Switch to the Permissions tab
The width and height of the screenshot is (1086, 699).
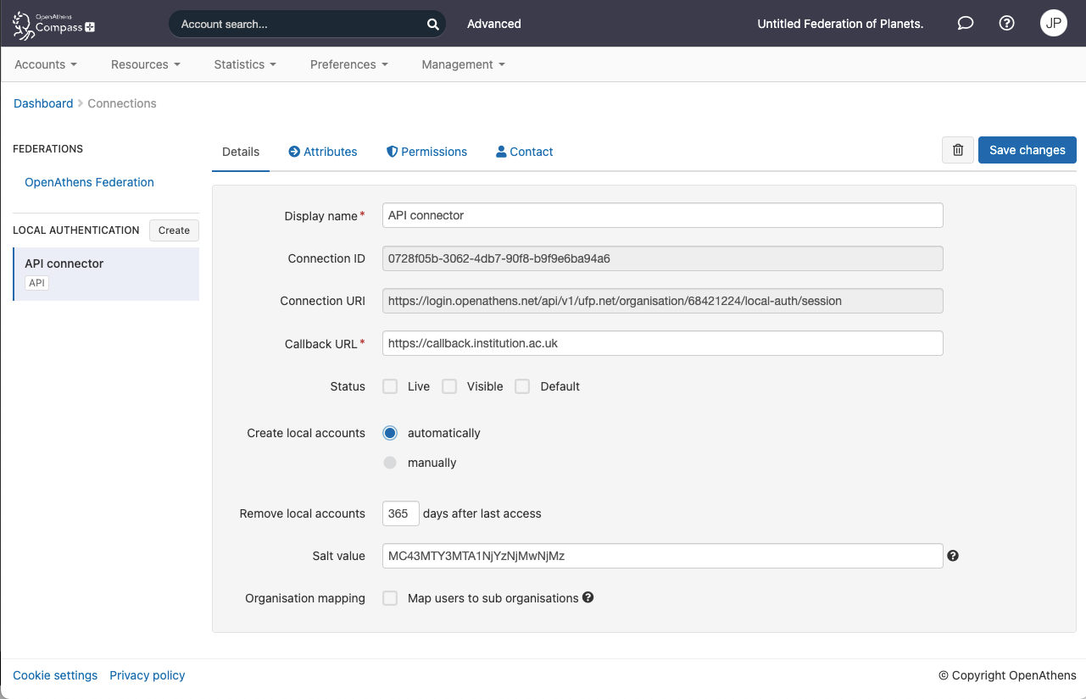426,151
